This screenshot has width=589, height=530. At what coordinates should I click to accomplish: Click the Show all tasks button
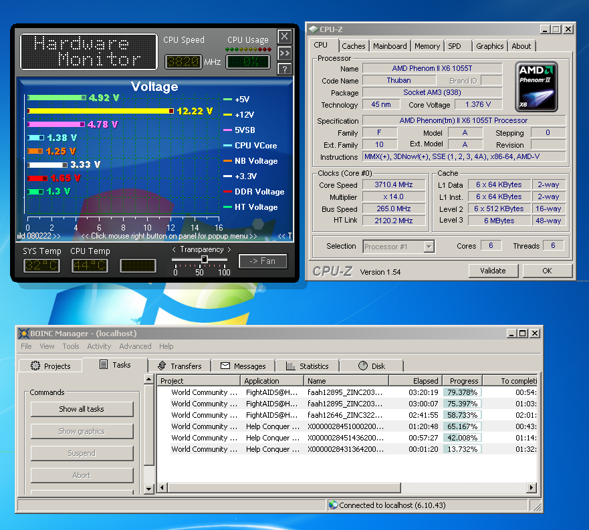pyautogui.click(x=82, y=409)
